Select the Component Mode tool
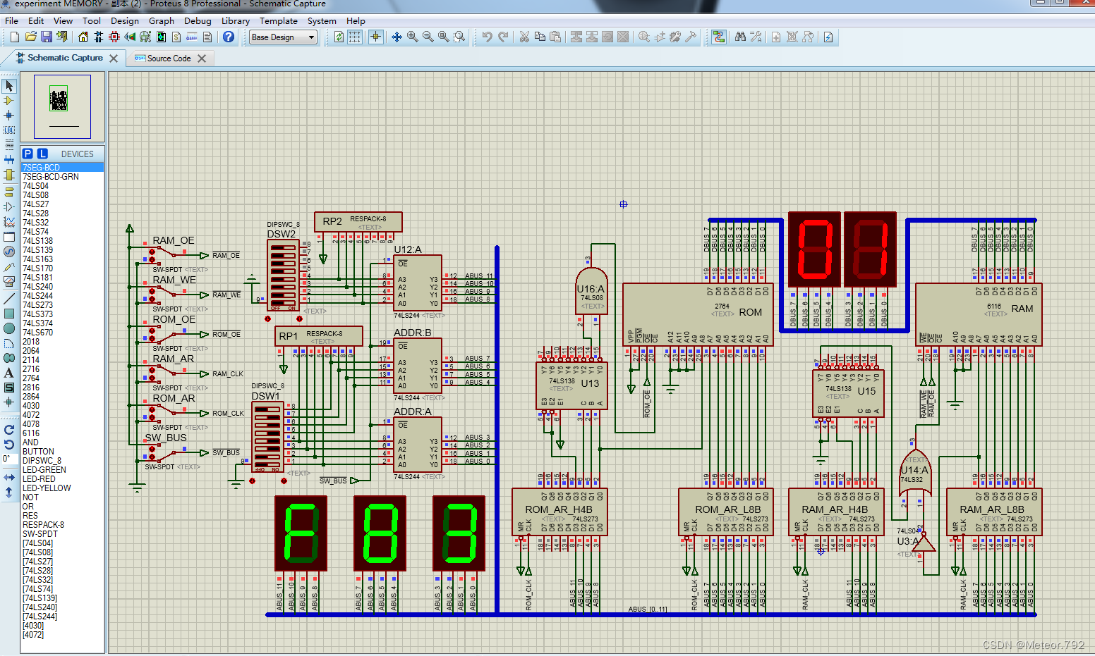 9,101
